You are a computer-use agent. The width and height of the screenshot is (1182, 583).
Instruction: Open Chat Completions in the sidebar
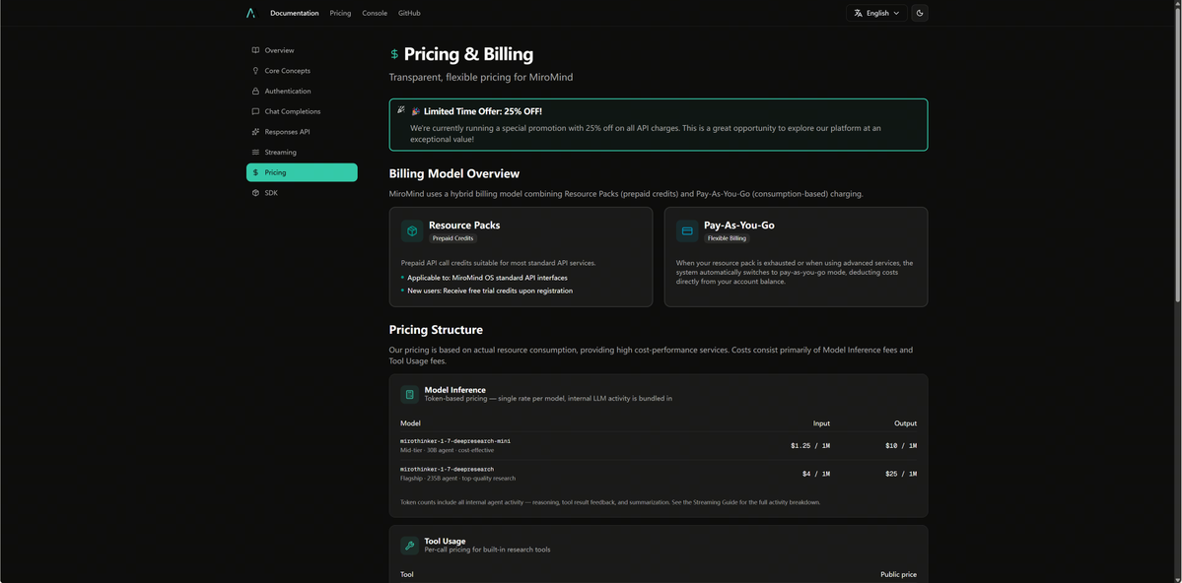click(302, 111)
